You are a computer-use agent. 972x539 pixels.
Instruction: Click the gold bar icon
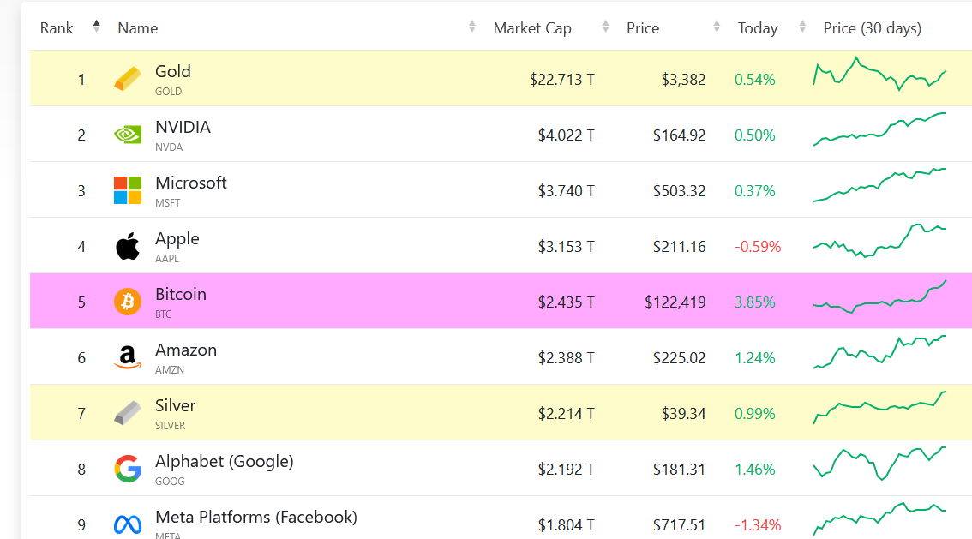coord(128,80)
